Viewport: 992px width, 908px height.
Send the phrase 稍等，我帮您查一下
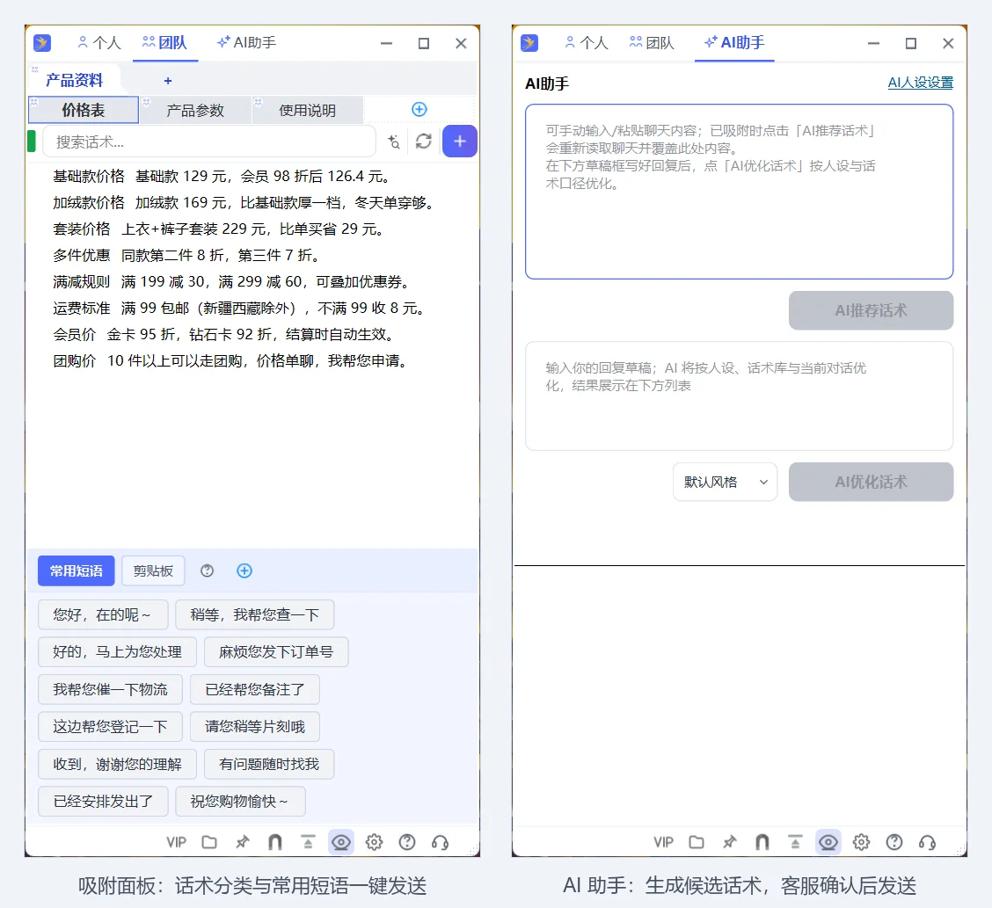[x=254, y=614]
